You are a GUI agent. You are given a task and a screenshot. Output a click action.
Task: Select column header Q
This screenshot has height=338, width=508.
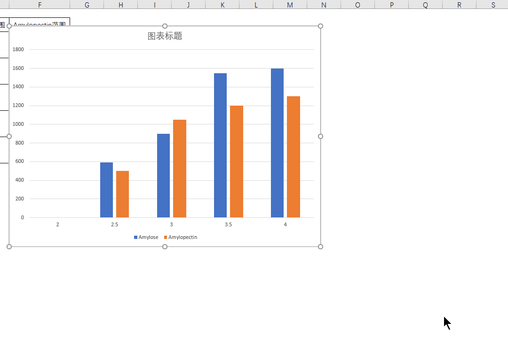(425, 5)
